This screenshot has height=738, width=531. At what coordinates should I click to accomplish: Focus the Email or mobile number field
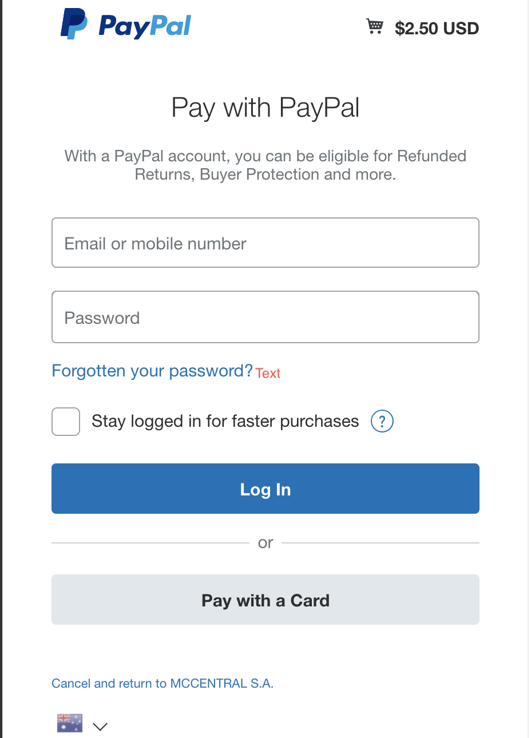[265, 243]
